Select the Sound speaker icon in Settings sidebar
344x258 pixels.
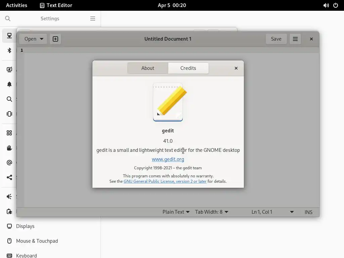[9, 197]
